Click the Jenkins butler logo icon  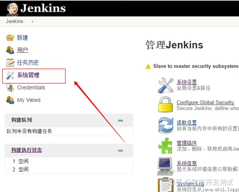pos(12,9)
